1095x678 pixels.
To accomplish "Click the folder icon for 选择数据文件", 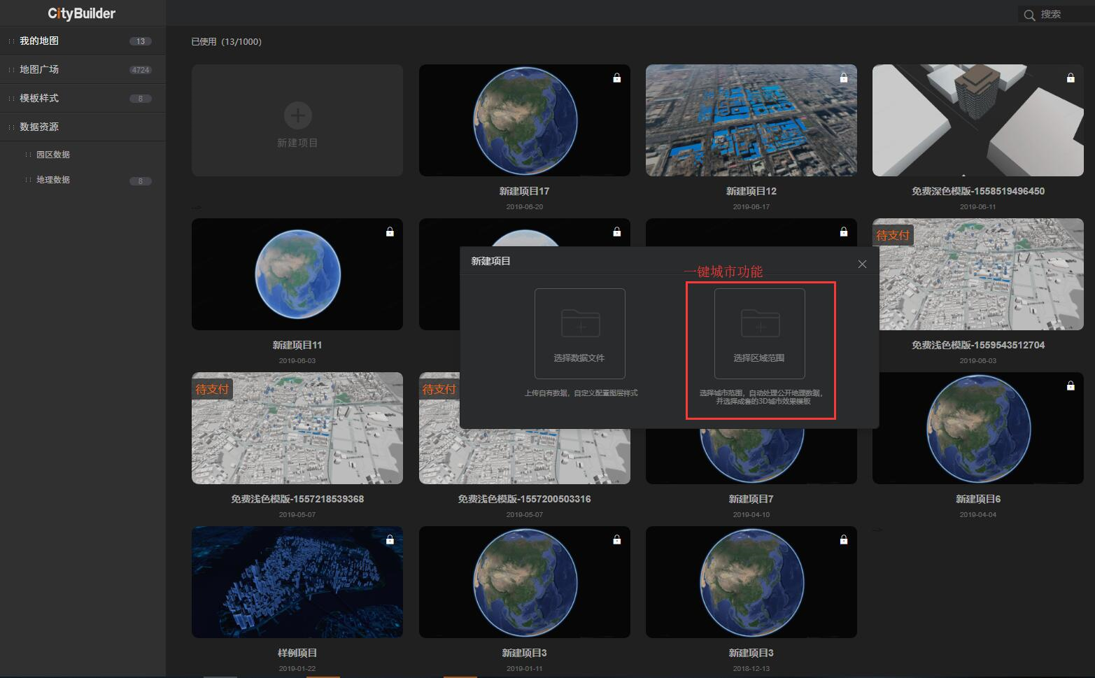I will coord(580,324).
